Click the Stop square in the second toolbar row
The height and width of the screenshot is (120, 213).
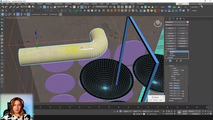92,11
